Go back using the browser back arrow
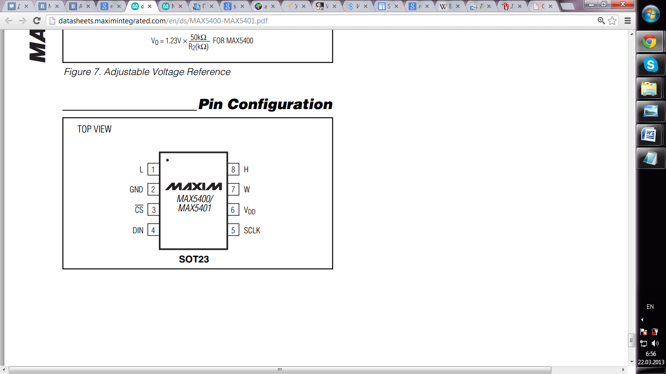 pyautogui.click(x=9, y=21)
